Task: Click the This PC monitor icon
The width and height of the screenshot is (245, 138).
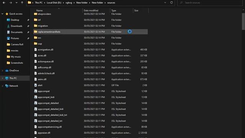Action: point(7,78)
